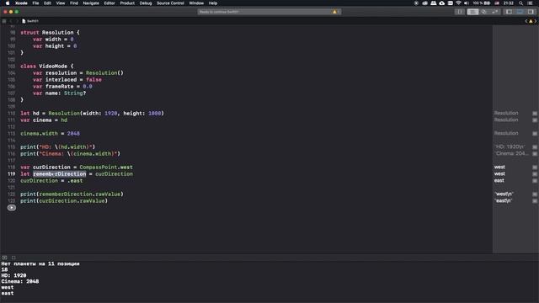The image size is (539, 303).
Task: Jump to the previous issue arrow
Action: click(x=526, y=21)
